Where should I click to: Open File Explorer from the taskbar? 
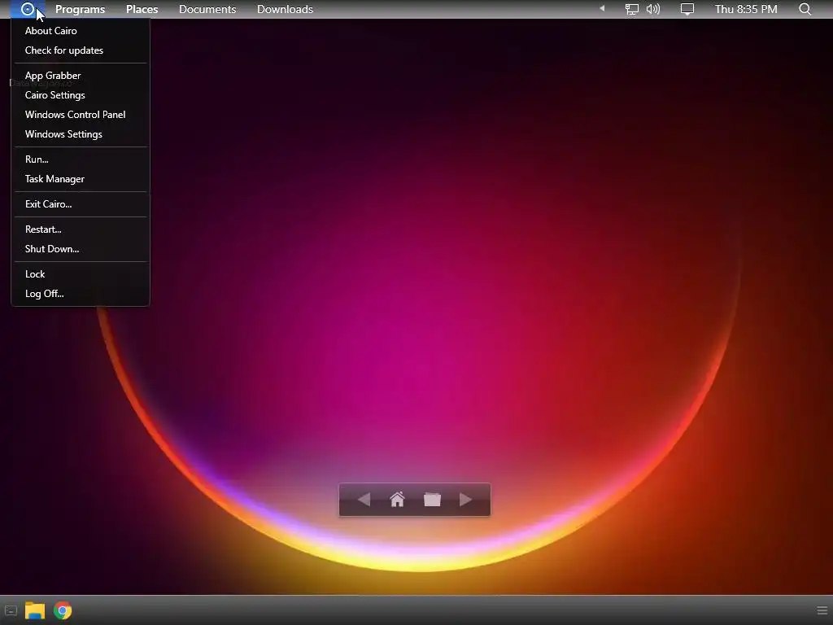(x=35, y=610)
